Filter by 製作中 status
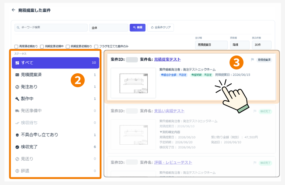The image size is (285, 185). tap(56, 99)
